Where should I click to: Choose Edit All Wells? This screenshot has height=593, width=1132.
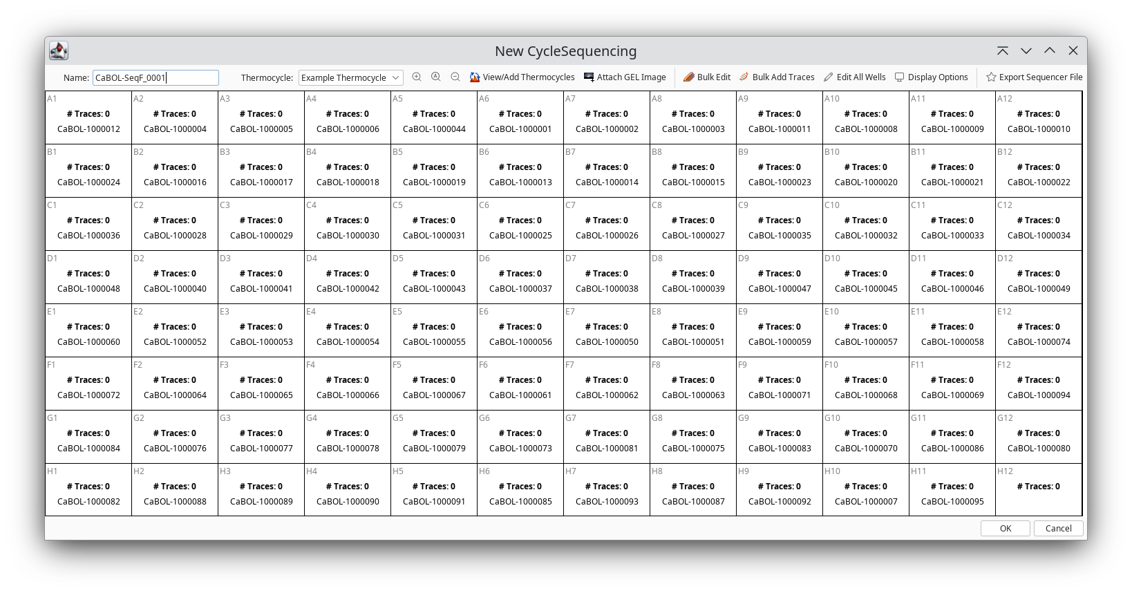(854, 77)
